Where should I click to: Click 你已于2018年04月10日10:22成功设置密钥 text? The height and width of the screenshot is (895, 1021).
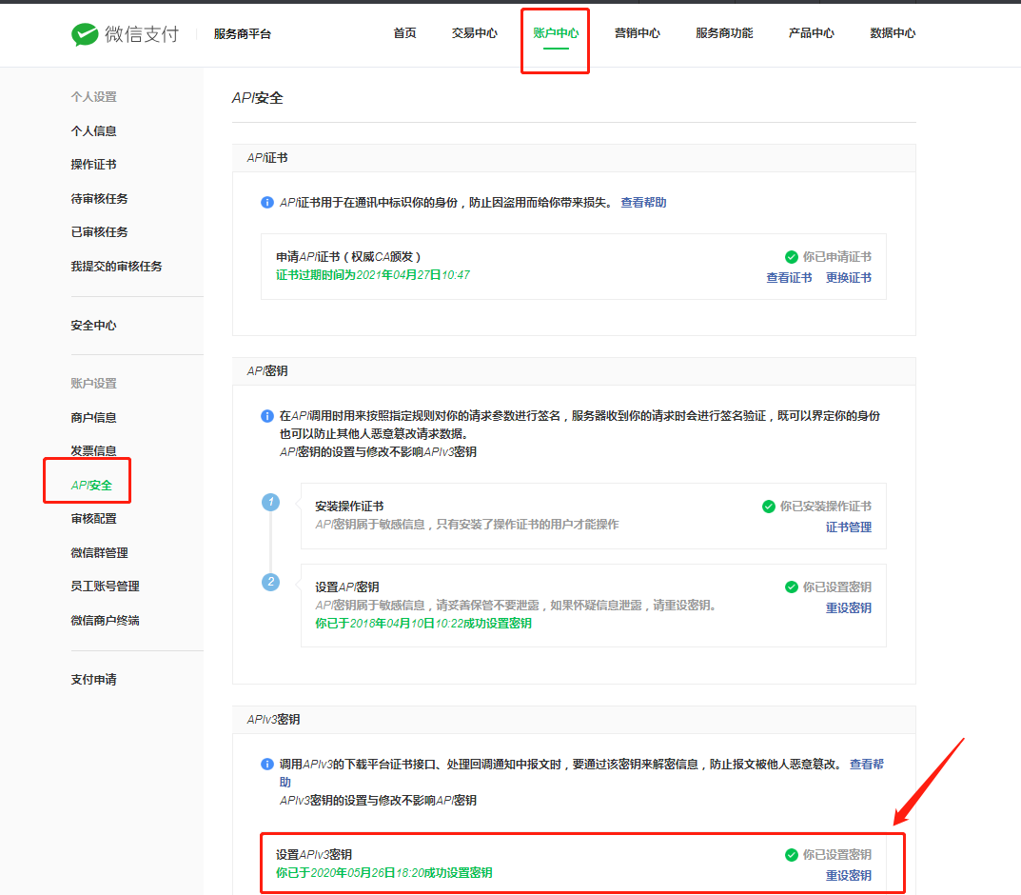pyautogui.click(x=423, y=624)
